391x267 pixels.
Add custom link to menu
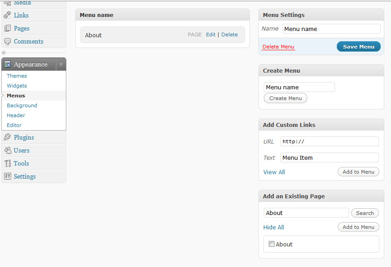pos(358,172)
